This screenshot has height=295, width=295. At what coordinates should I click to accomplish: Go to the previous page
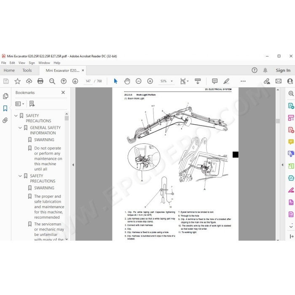click(64, 81)
